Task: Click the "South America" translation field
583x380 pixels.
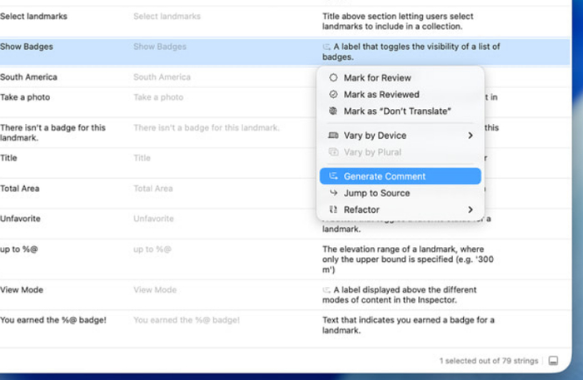Action: coord(162,77)
